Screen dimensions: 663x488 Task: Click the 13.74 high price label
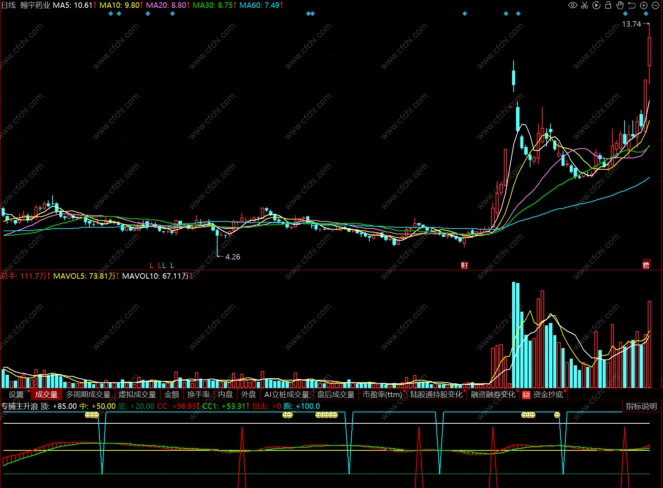(631, 24)
